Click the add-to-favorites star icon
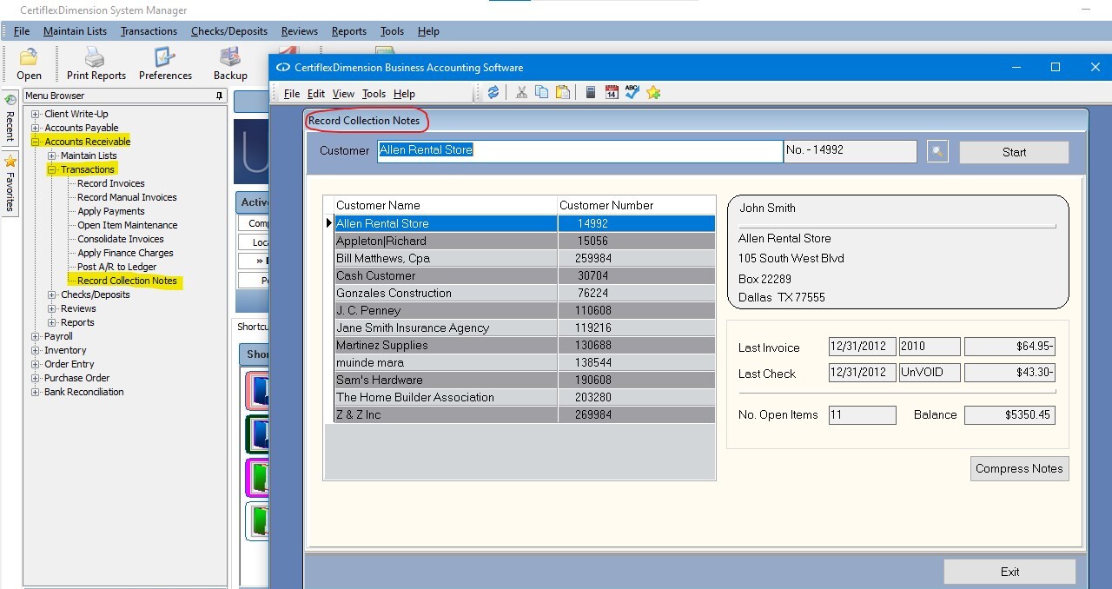The image size is (1112, 589). [x=654, y=93]
